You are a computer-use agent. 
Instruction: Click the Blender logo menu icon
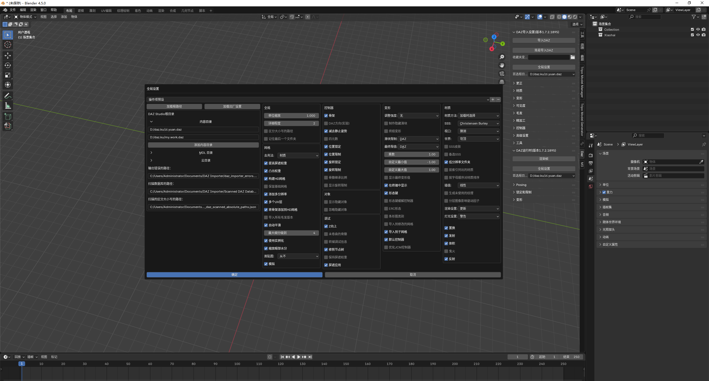point(5,10)
